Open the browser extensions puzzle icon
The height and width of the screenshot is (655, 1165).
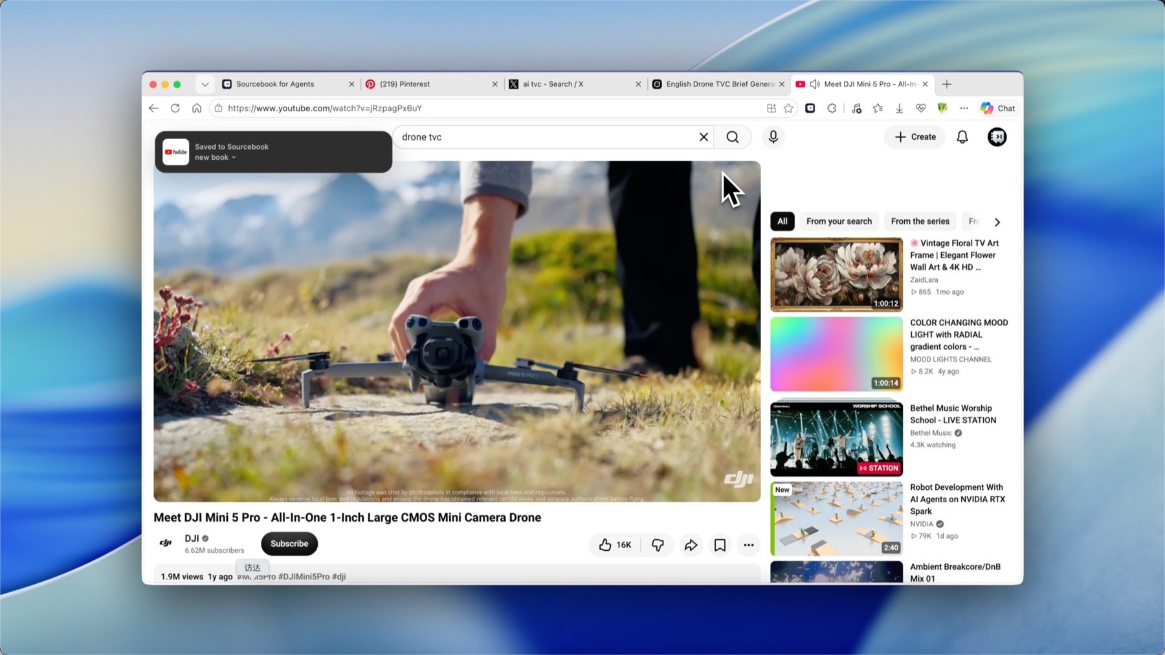(x=832, y=108)
